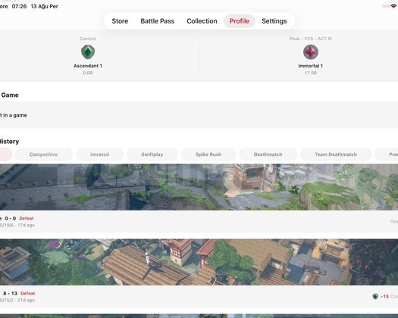
Task: Filter match history by Competitive
Action: [44, 154]
